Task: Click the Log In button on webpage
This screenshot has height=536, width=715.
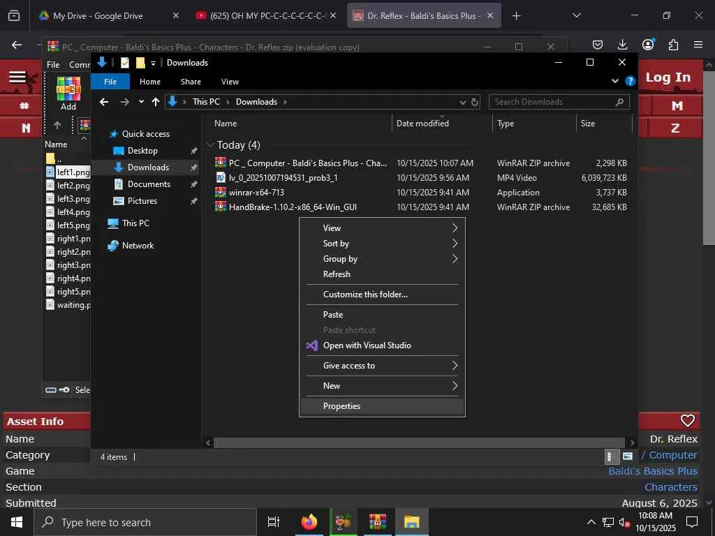Action: click(x=668, y=77)
